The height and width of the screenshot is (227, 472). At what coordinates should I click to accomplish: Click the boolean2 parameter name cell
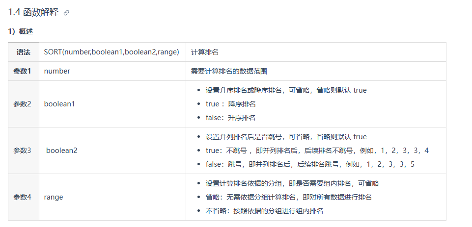(62, 151)
